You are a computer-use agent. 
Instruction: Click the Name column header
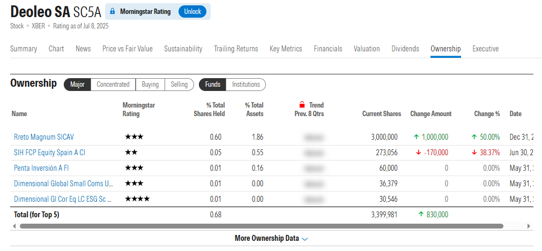point(19,113)
